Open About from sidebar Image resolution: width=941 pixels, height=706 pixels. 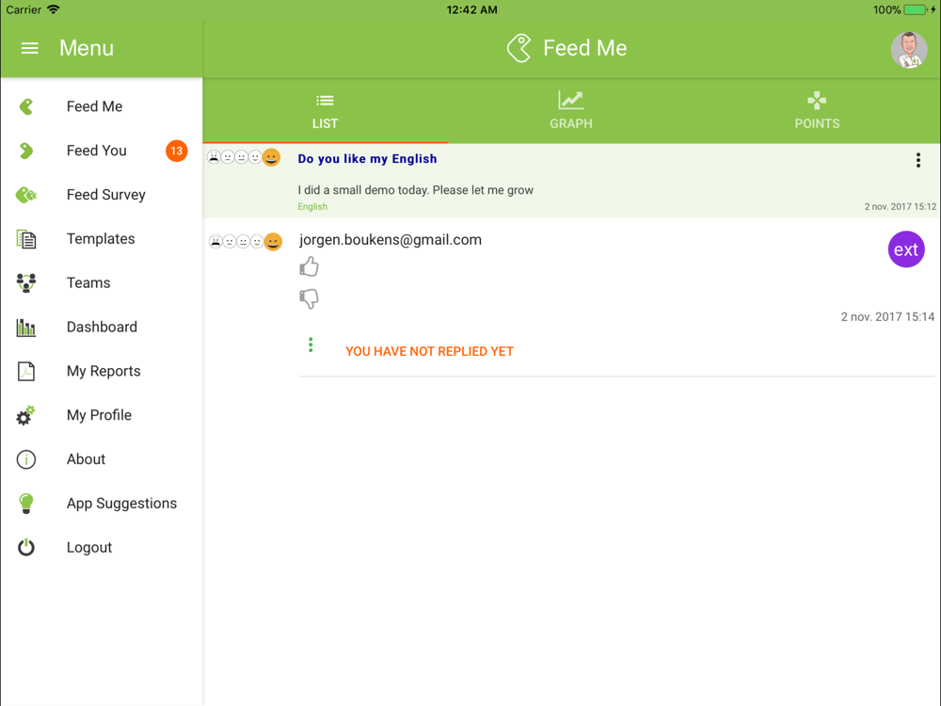101,459
